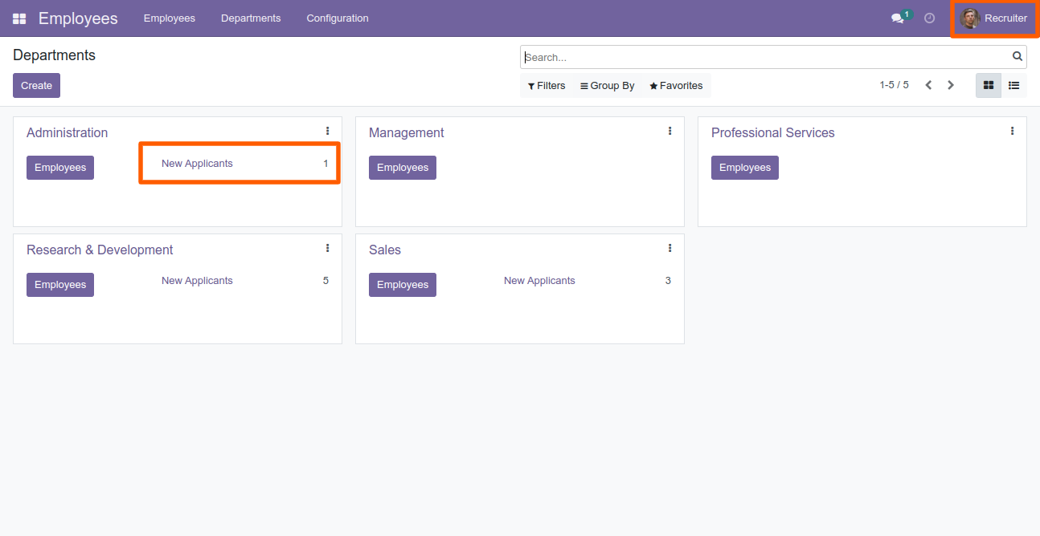Image resolution: width=1040 pixels, height=536 pixels.
Task: Expand the Filters dropdown
Action: pyautogui.click(x=547, y=86)
